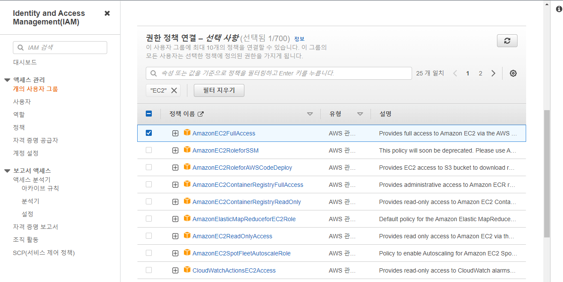
Task: Click AmazonEC2FullAccess policy cube icon
Action: 187,132
